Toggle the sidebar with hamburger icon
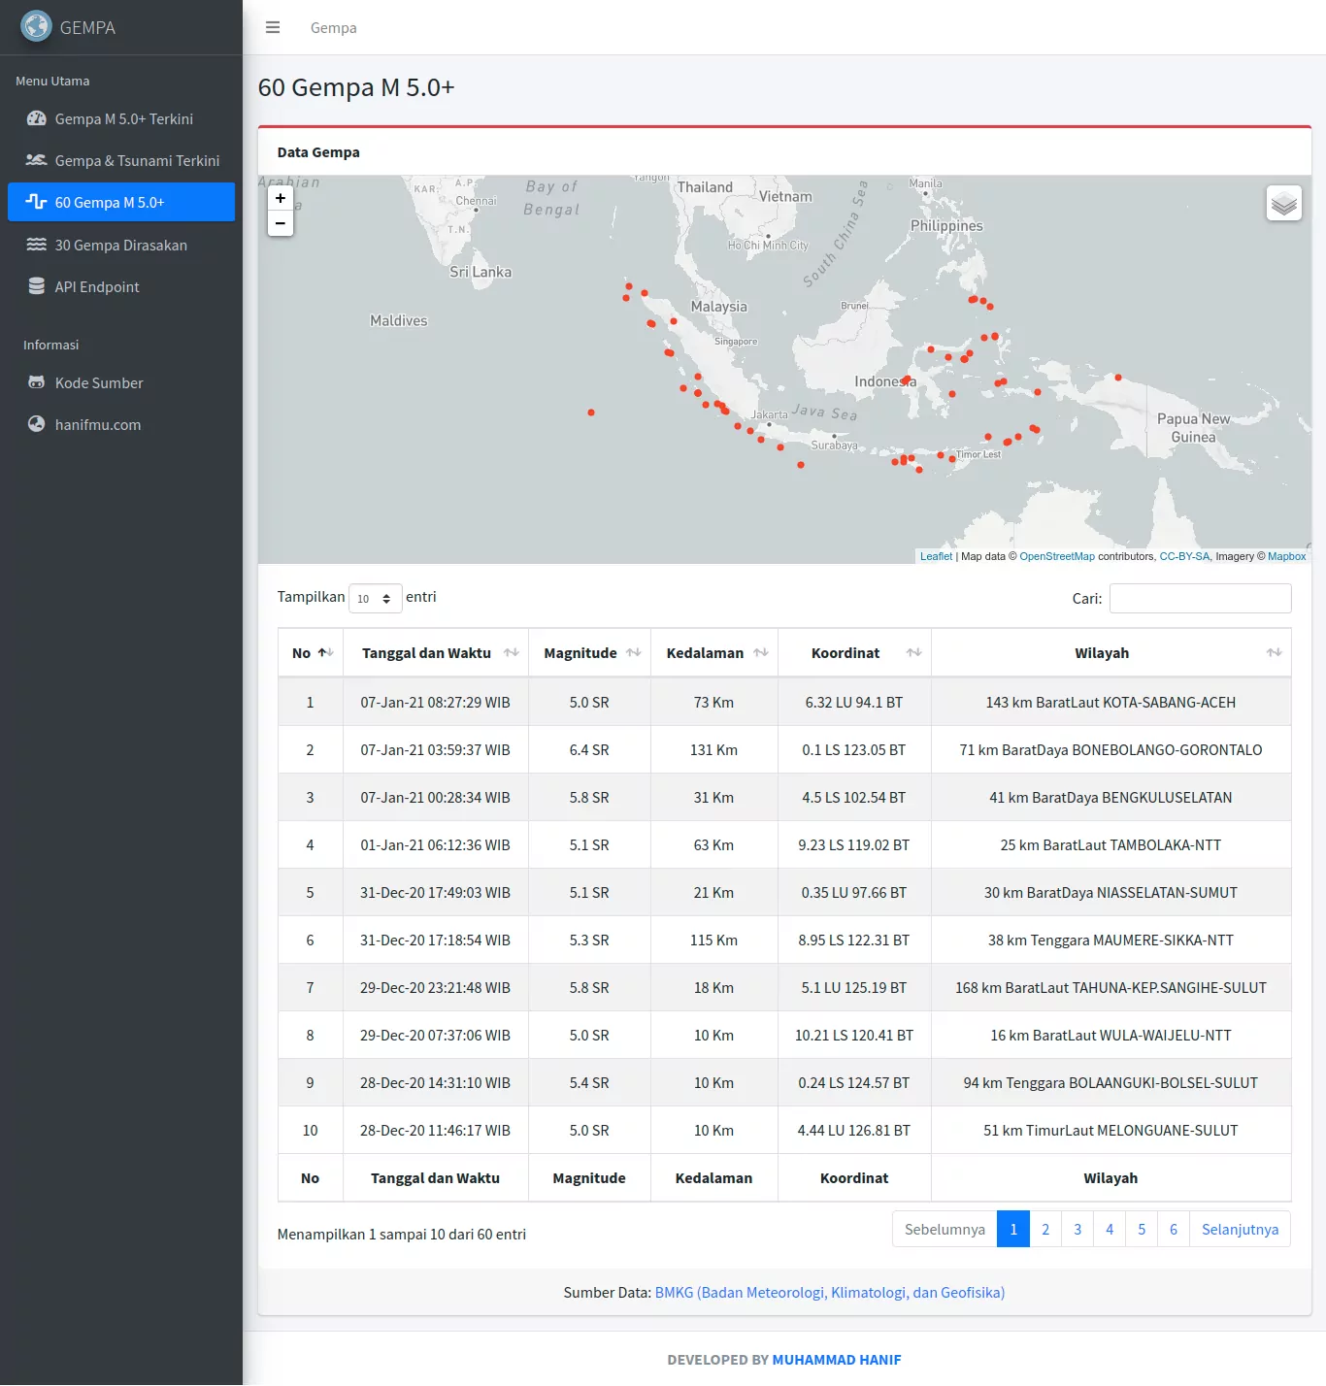This screenshot has height=1386, width=1326. 273,27
